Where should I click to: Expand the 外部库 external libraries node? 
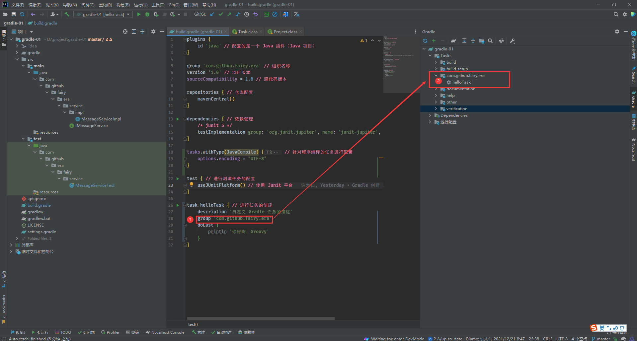(x=11, y=245)
